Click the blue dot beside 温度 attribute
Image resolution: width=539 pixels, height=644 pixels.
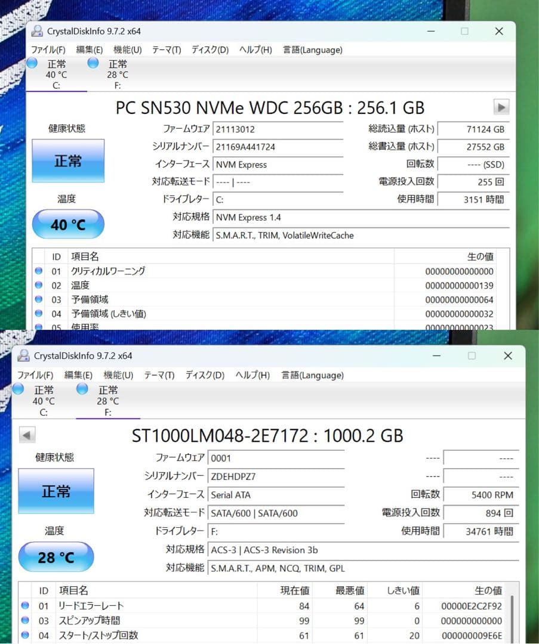point(38,285)
